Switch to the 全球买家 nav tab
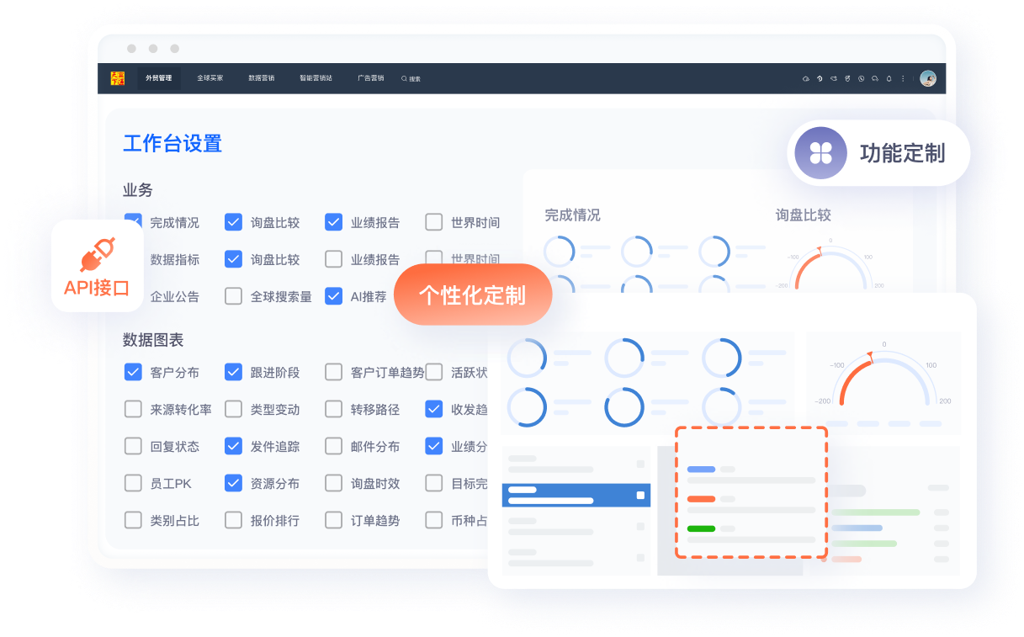 coord(210,78)
